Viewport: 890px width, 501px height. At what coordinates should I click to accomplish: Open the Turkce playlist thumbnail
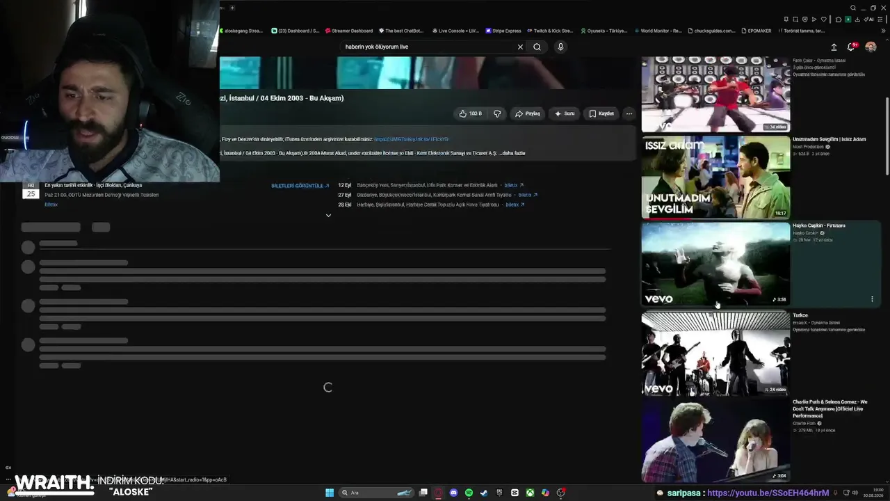click(x=715, y=353)
